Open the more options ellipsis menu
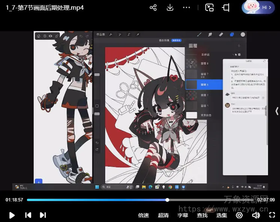Image resolution: width=280 pixels, height=222 pixels. pos(186,7)
